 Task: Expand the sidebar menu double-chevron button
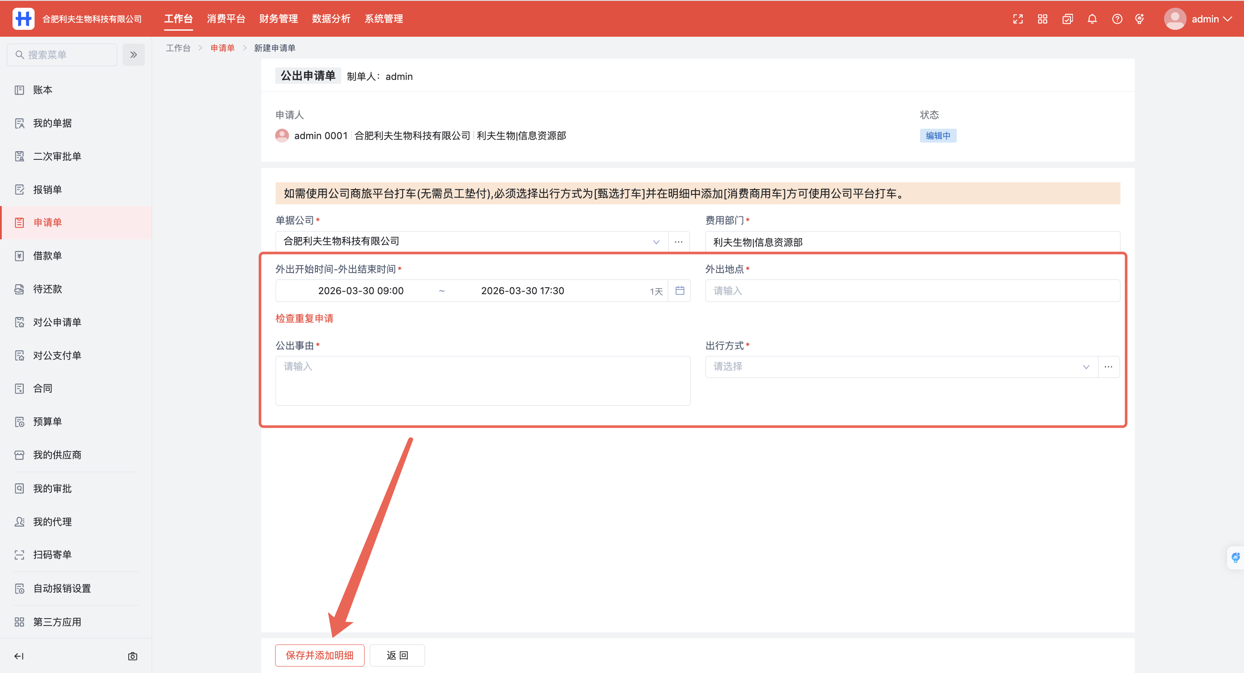pyautogui.click(x=133, y=54)
